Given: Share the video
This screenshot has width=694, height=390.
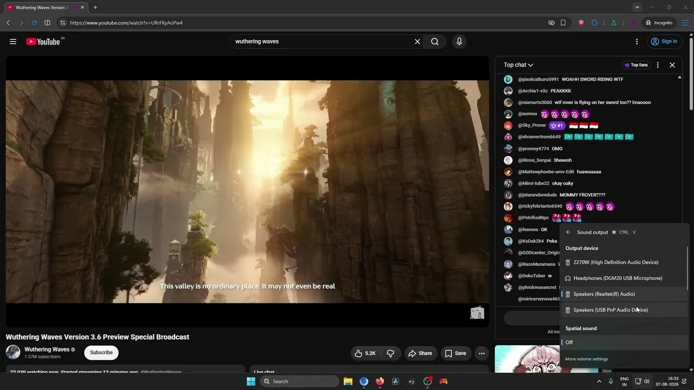Looking at the screenshot, I should click(420, 353).
